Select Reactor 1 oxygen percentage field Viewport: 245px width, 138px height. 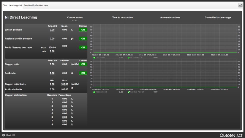(x=64, y=99)
